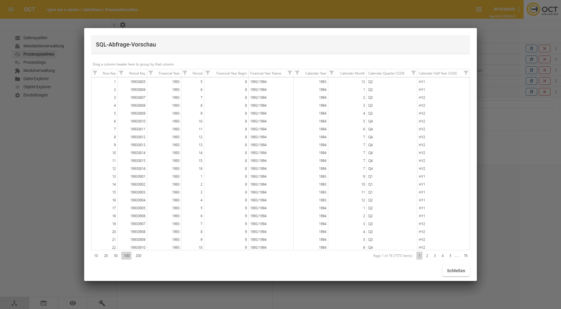
Task: Select the pipeline flow view icon
Action: [x=15, y=303]
